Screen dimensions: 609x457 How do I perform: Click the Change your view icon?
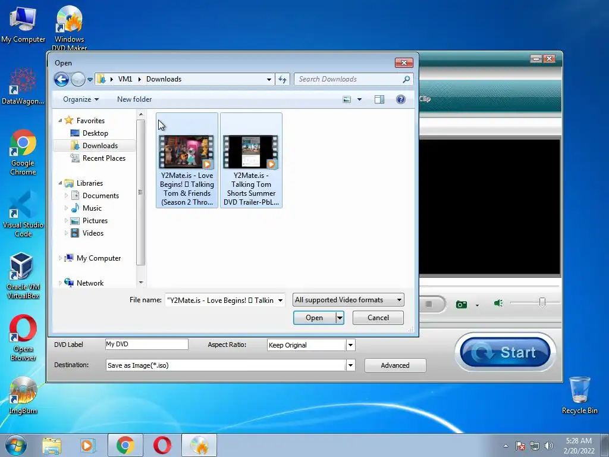(x=347, y=99)
